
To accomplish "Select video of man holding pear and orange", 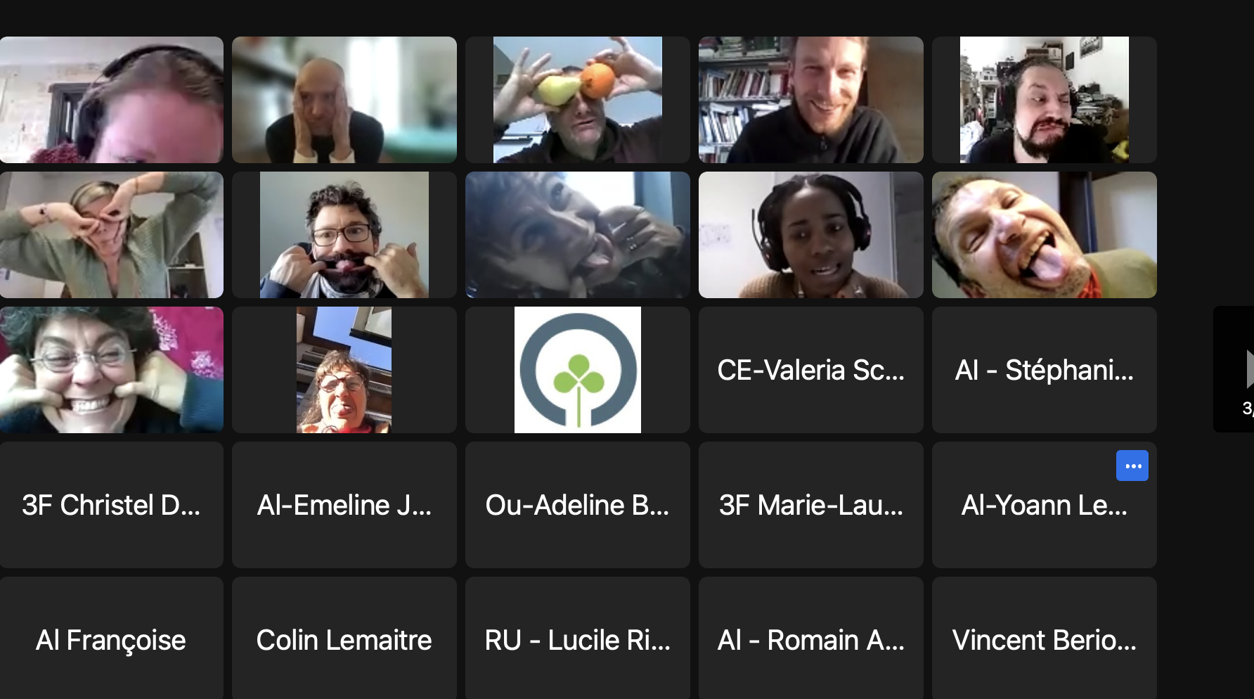I will tap(578, 100).
